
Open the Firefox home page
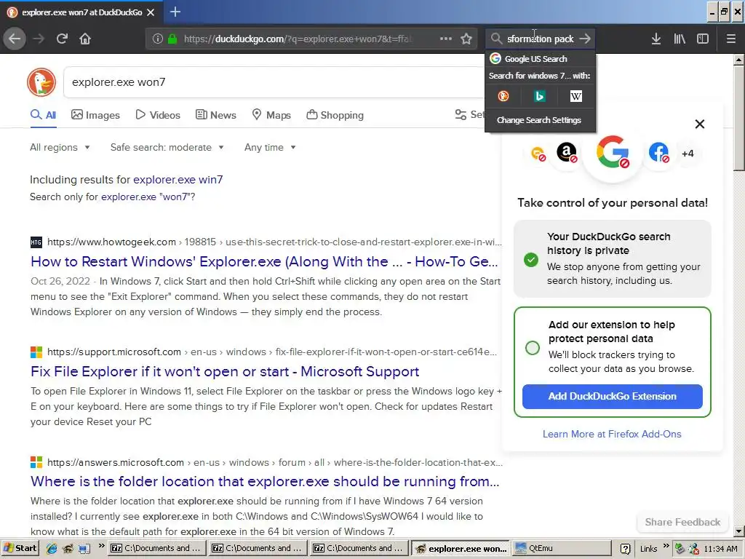click(85, 39)
